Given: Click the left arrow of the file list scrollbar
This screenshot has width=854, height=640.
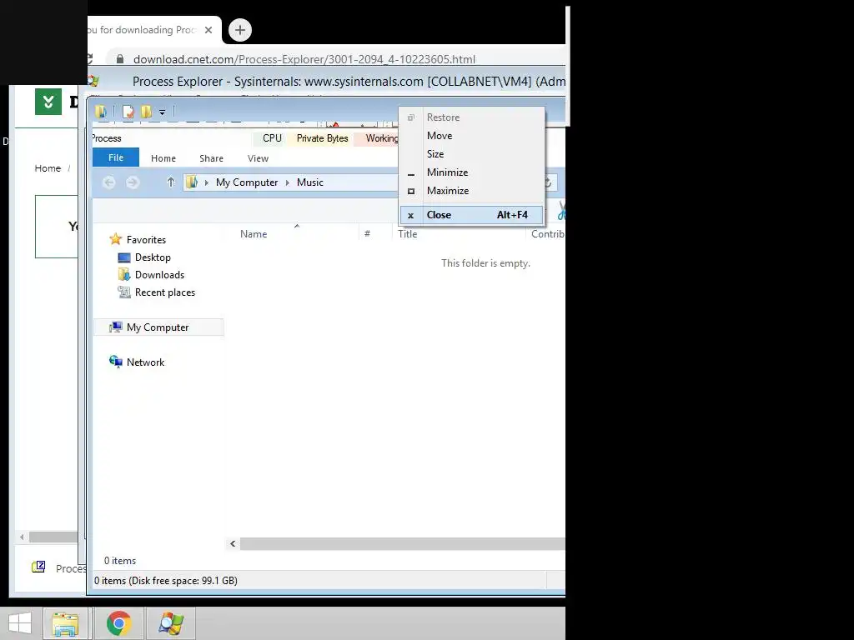Looking at the screenshot, I should tap(233, 543).
